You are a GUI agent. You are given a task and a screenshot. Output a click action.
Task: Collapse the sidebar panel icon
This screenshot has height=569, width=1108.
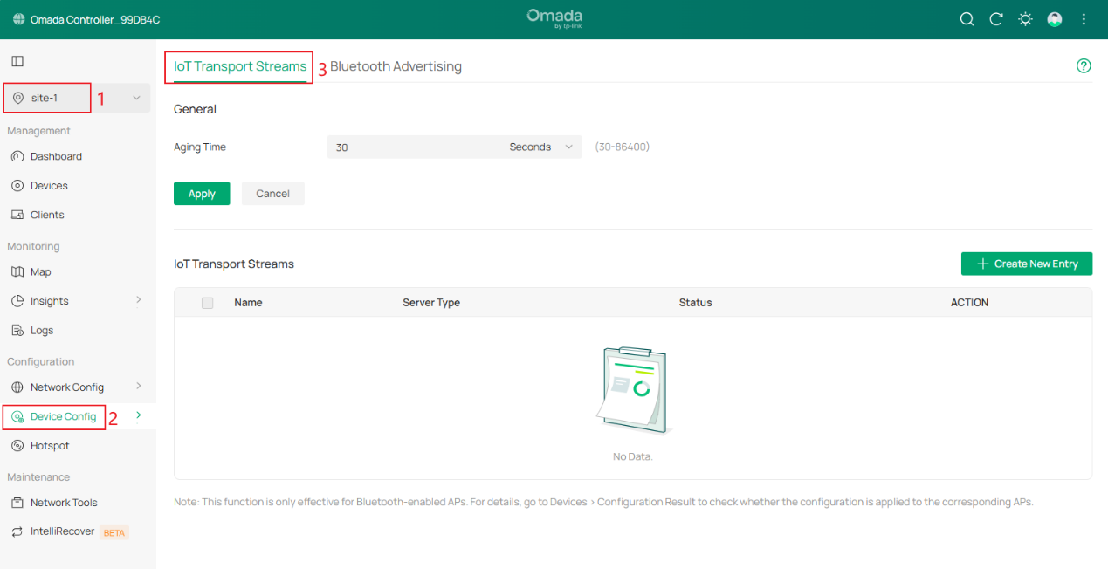pos(17,61)
